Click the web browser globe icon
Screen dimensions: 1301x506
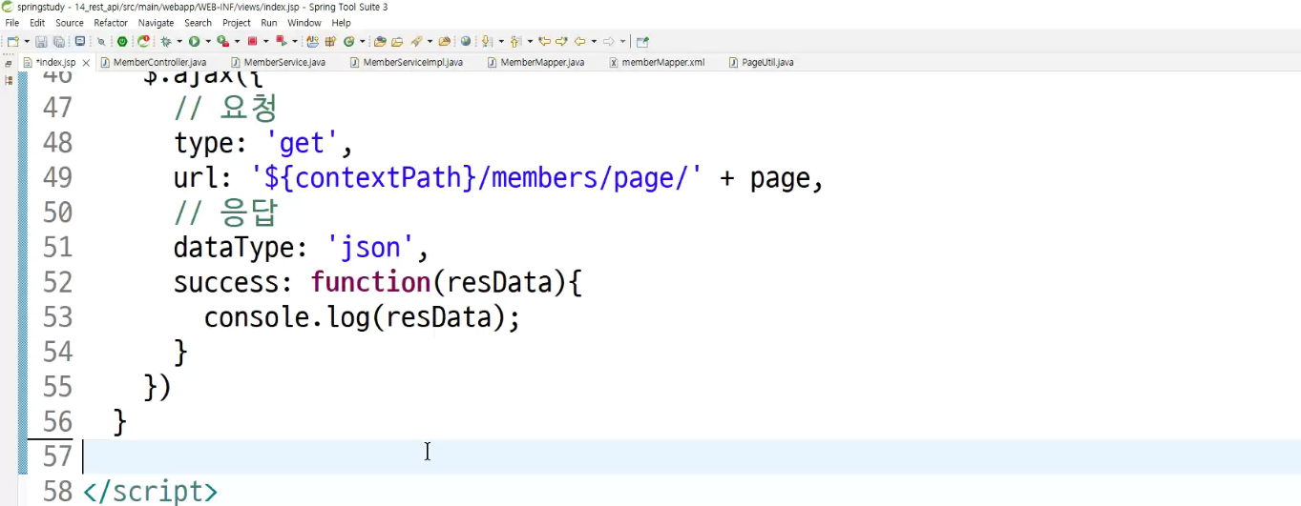click(x=465, y=41)
